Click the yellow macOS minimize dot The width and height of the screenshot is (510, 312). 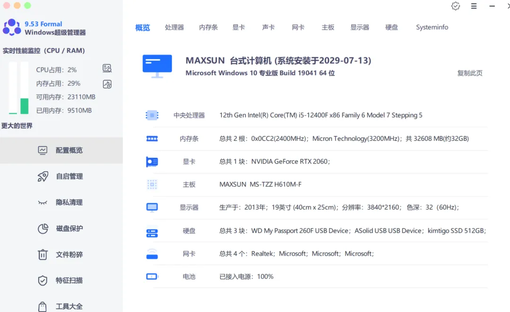17,6
